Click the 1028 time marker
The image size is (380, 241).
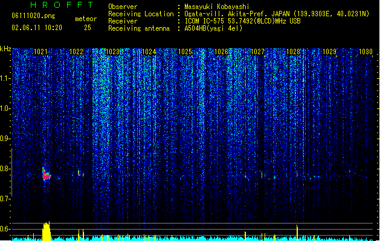294,52
